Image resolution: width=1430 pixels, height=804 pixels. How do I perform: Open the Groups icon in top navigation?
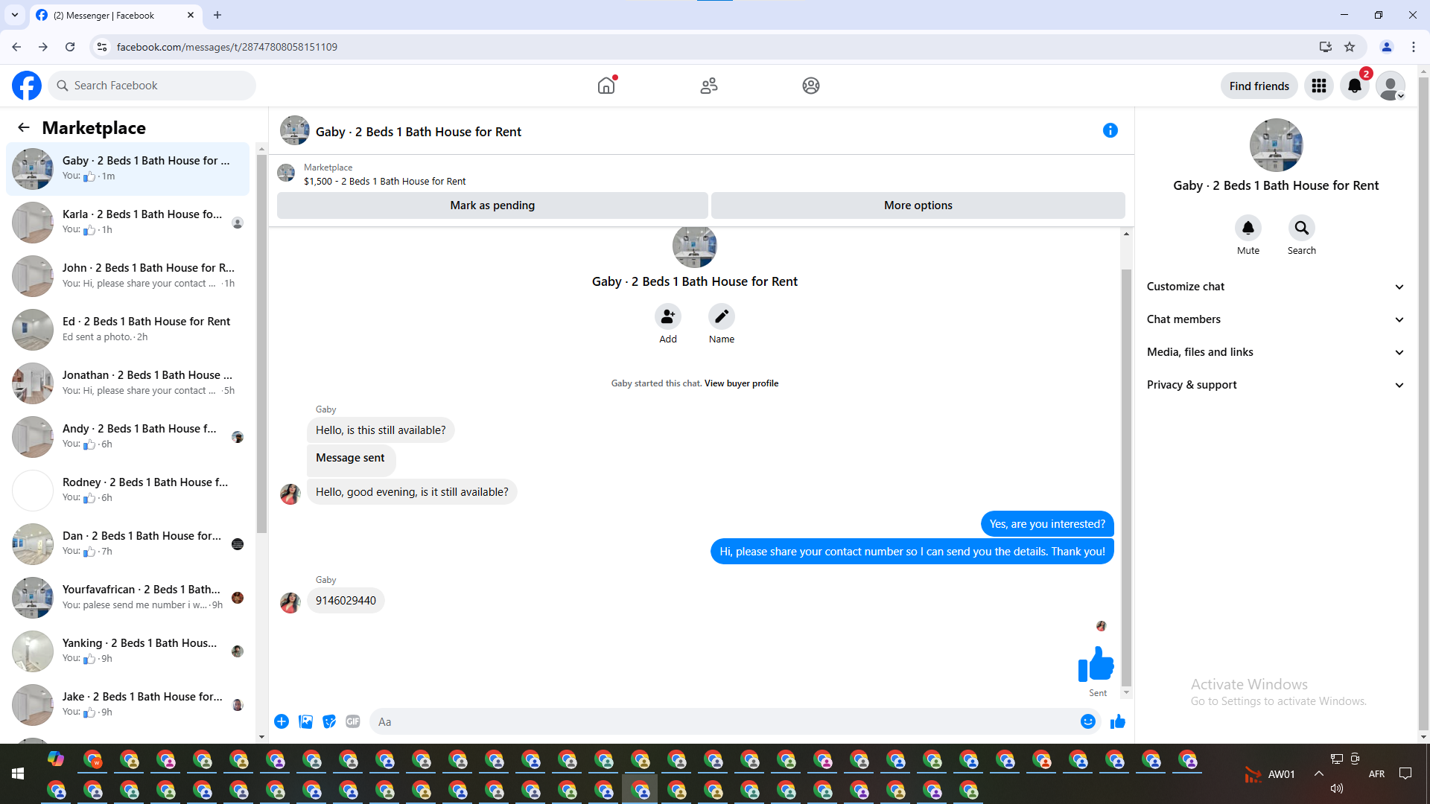coord(811,86)
